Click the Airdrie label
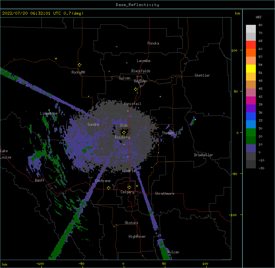275x268 pixels. coord(129,171)
